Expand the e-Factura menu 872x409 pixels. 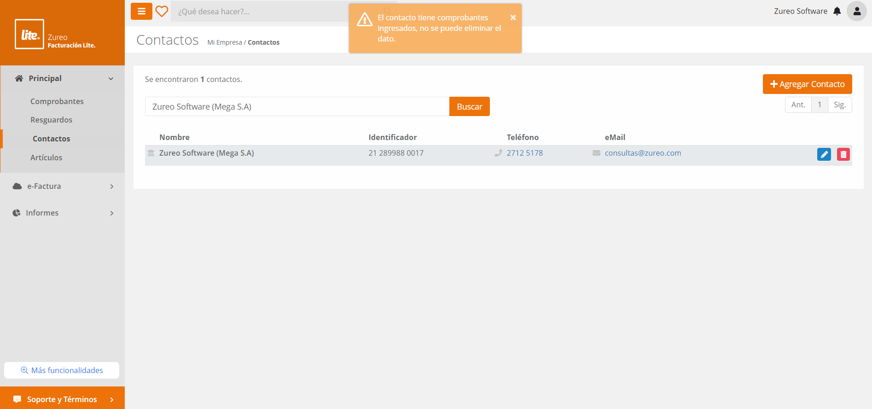click(112, 187)
